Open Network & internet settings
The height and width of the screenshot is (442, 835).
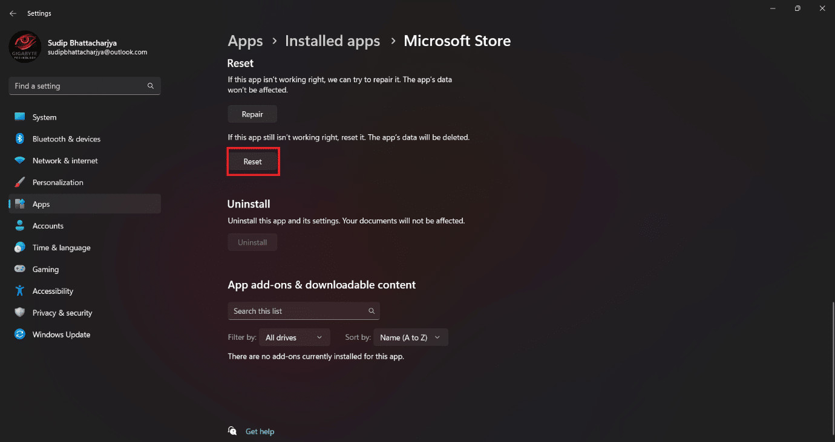tap(20, 160)
